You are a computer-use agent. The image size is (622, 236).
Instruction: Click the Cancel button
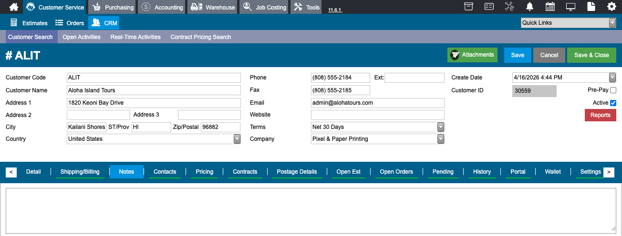549,55
